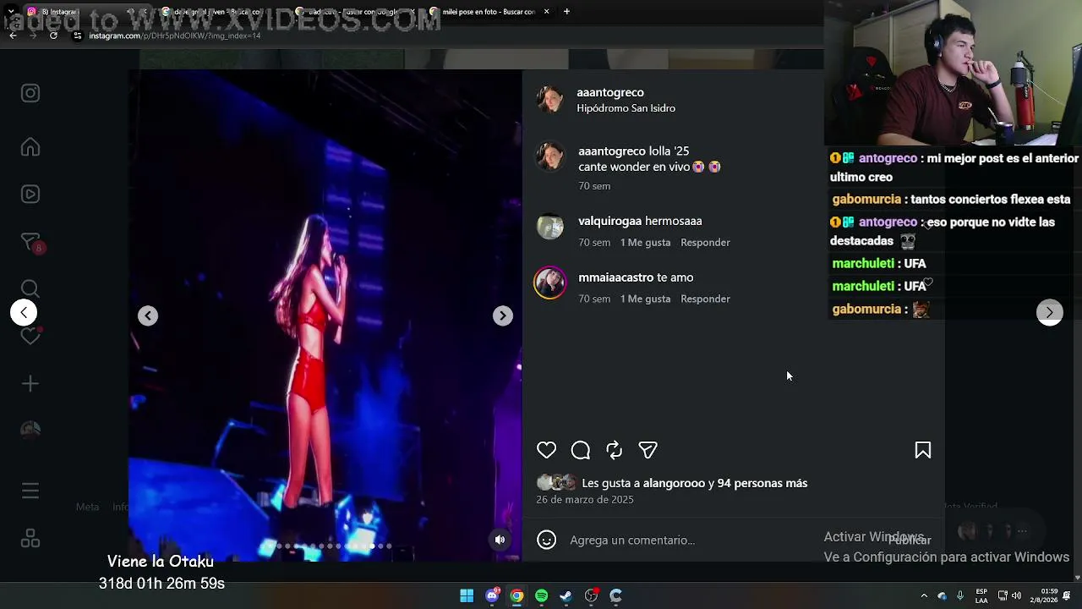Go to the previous post

(x=24, y=313)
